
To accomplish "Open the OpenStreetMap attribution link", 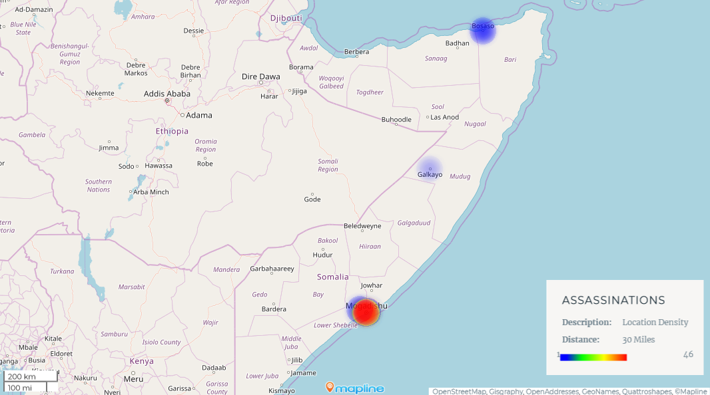I will point(460,391).
